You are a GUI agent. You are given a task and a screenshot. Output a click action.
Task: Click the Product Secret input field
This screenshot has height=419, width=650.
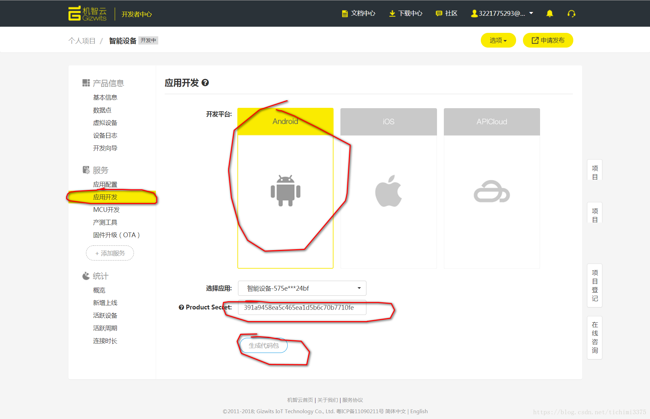click(302, 307)
